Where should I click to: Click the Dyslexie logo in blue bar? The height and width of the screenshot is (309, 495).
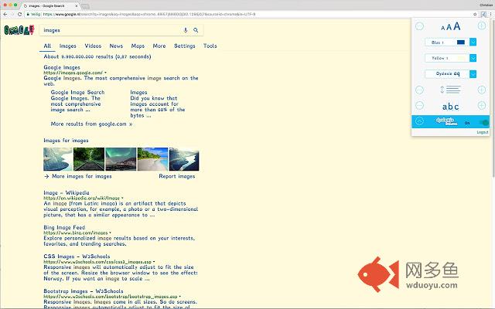(x=447, y=121)
